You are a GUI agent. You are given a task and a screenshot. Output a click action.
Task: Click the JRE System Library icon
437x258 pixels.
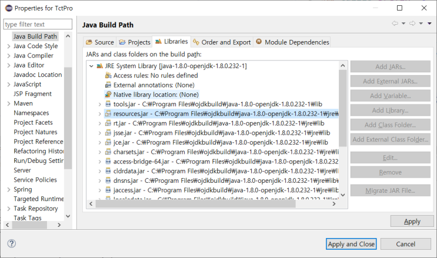(x=99, y=66)
